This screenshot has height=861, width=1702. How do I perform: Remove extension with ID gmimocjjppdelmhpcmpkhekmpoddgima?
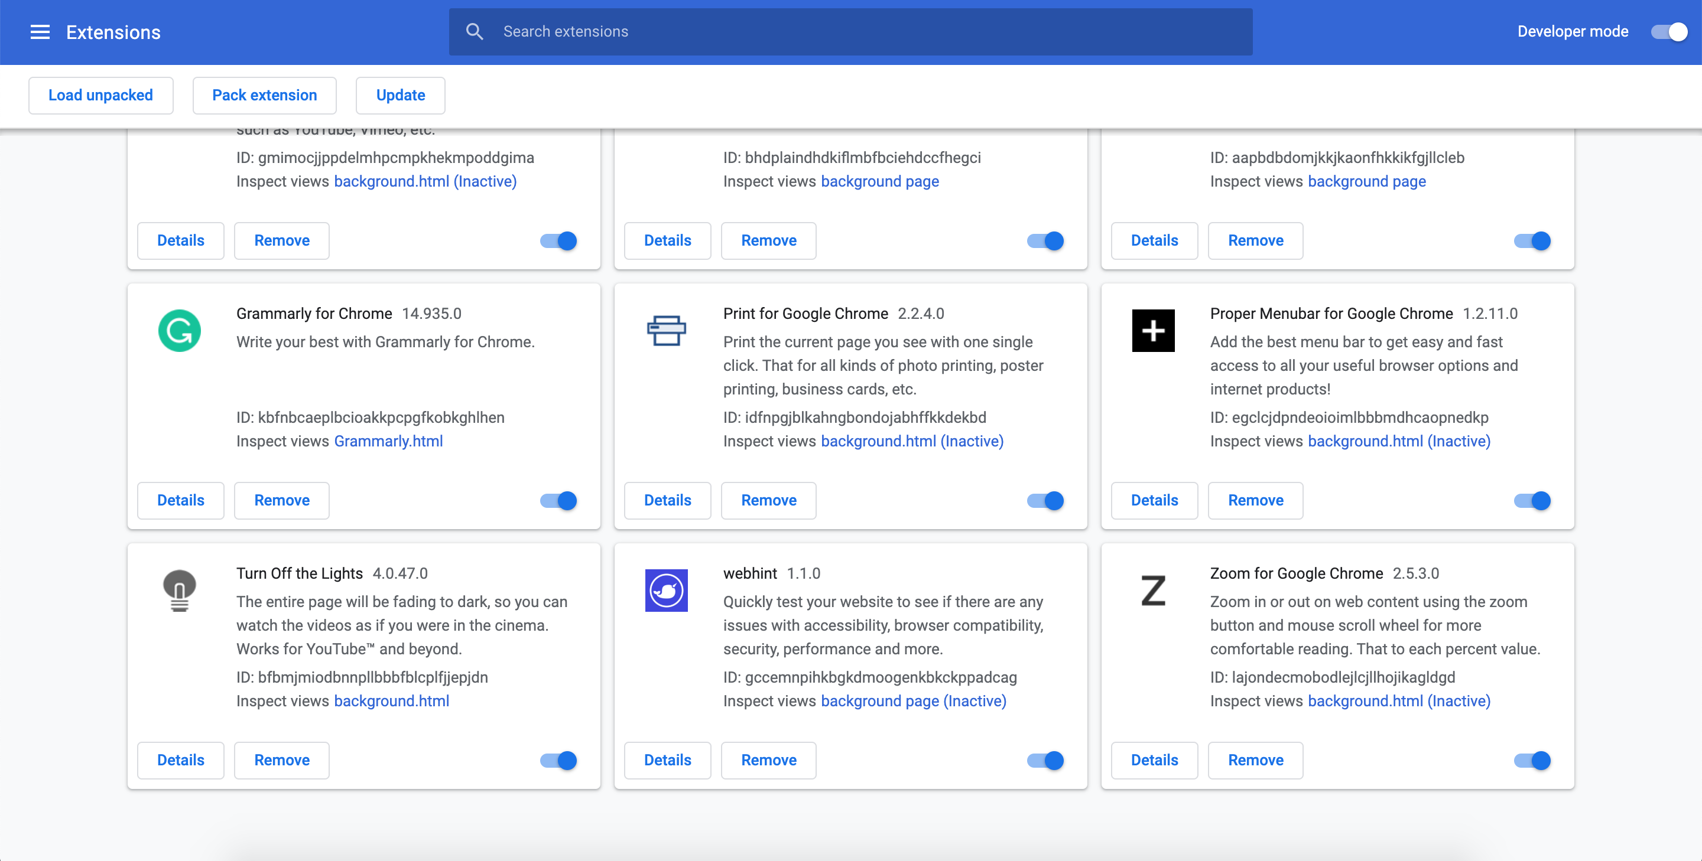pos(281,241)
